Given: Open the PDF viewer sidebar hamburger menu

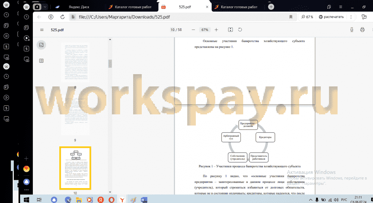Looking at the screenshot, I should point(42,30).
